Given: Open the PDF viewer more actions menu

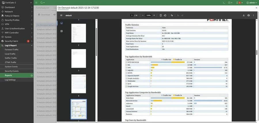Looking at the screenshot, I should [254, 15].
